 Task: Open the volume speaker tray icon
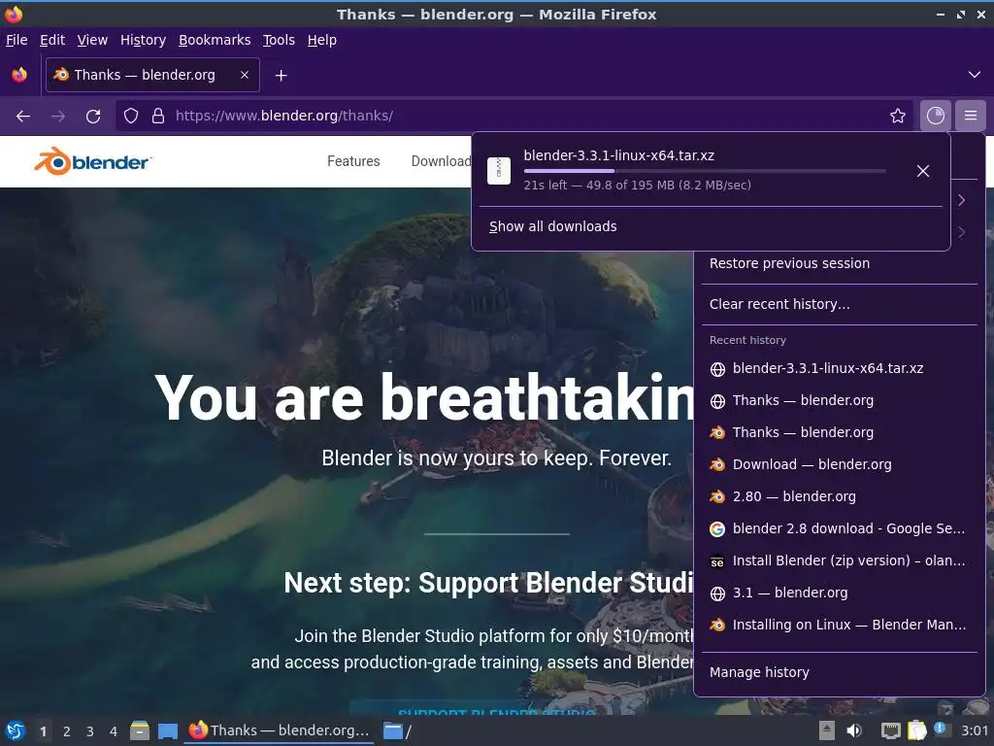[x=854, y=730]
